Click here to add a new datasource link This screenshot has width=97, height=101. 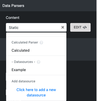36,93
